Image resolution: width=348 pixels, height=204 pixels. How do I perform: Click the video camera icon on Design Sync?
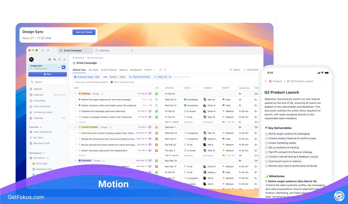pos(64,67)
